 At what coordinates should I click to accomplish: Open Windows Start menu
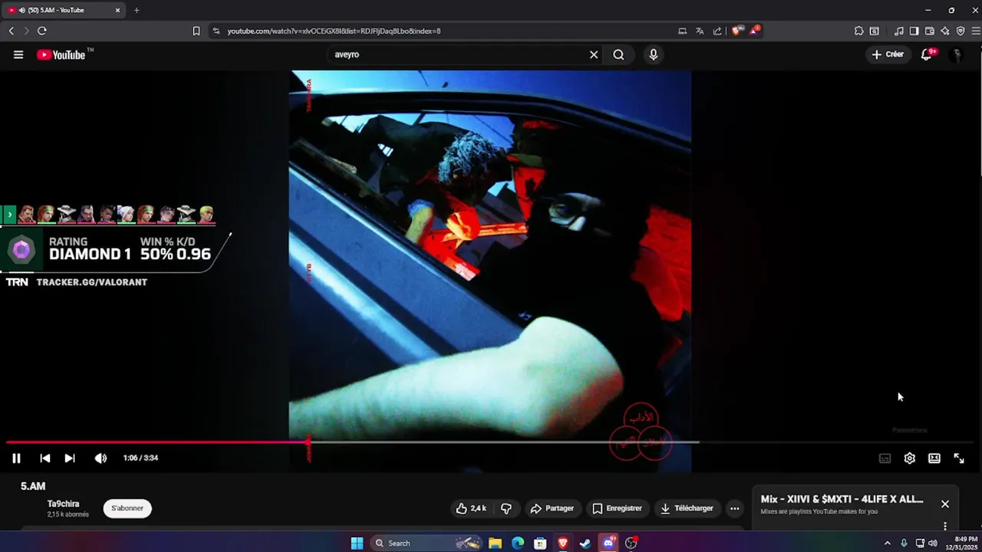pos(357,543)
